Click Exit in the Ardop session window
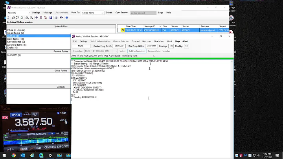Screen dimensions: 283x159 [x=75, y=41]
